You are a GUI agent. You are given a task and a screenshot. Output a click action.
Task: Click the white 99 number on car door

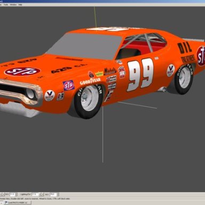[x=140, y=74]
